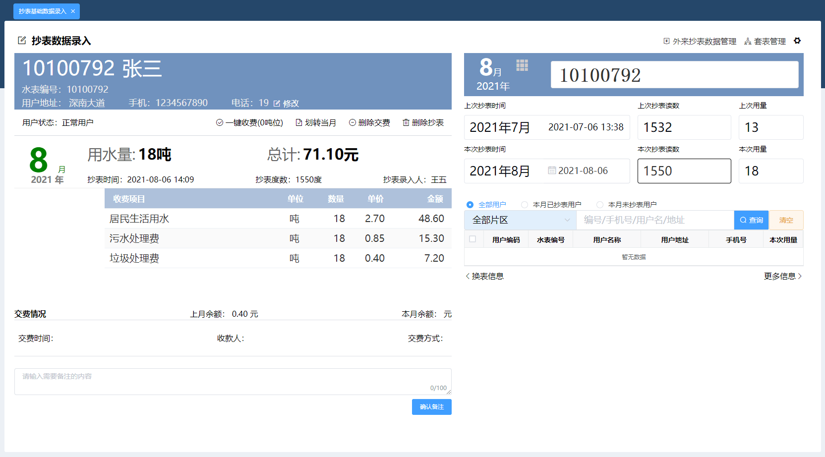The width and height of the screenshot is (825, 457).
Task: Click the 查询 search button
Action: click(x=751, y=220)
